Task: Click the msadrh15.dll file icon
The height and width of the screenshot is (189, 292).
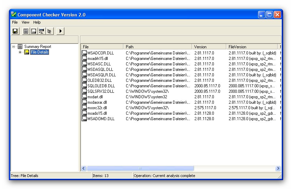Action: pos(84,59)
